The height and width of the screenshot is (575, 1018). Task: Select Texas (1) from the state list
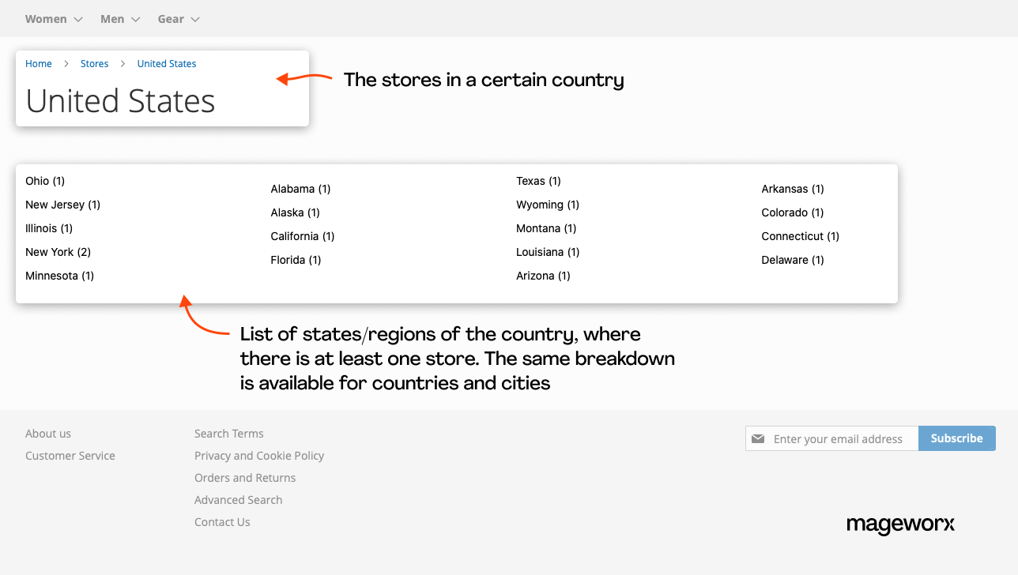[x=538, y=181]
